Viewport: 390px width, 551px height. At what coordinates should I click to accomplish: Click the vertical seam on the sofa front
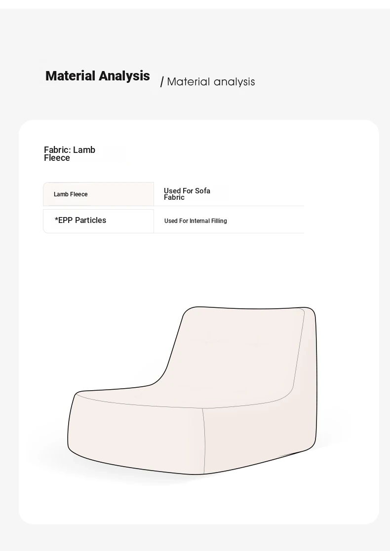point(203,439)
